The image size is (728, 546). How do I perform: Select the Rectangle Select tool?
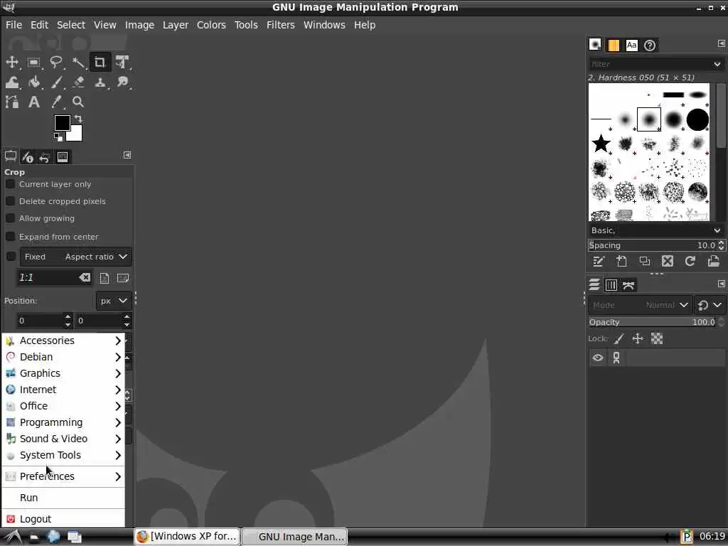coord(34,62)
